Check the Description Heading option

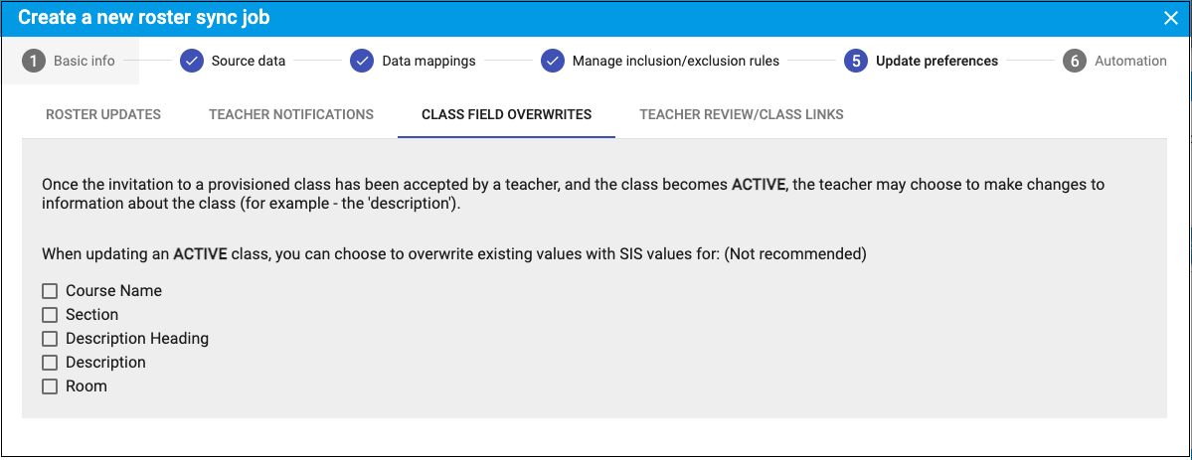tap(50, 339)
